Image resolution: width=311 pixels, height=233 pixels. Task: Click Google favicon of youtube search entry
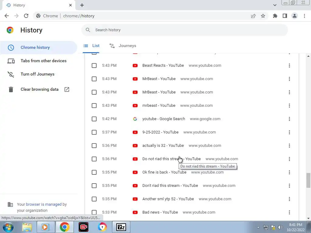[x=135, y=119]
